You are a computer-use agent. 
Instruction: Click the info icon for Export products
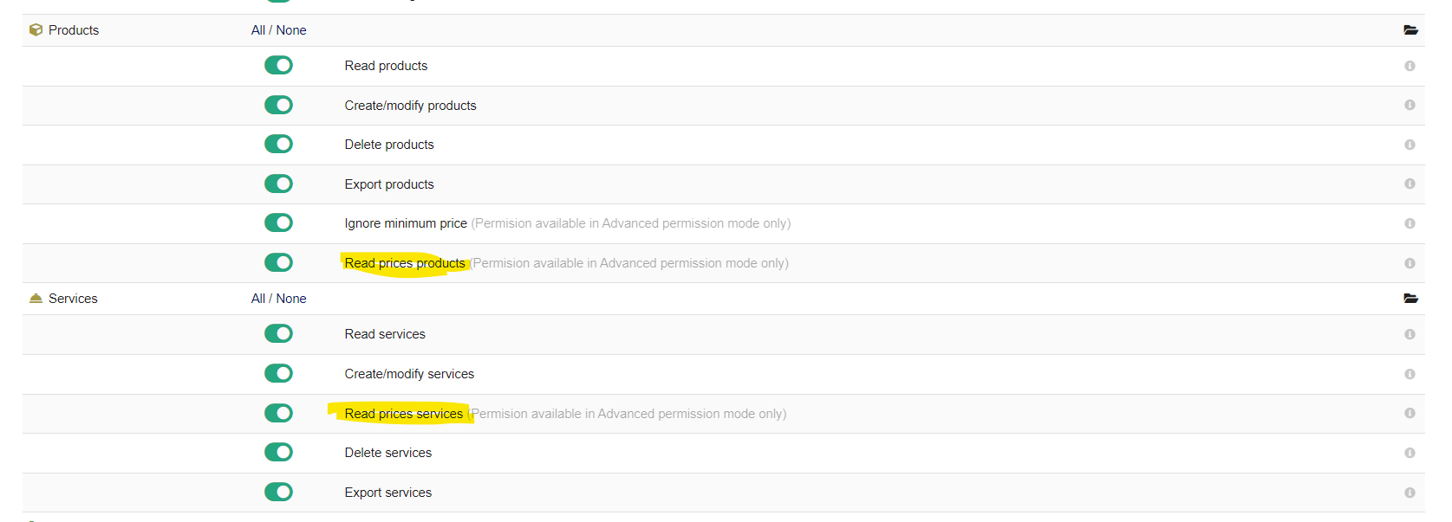pos(1410,184)
